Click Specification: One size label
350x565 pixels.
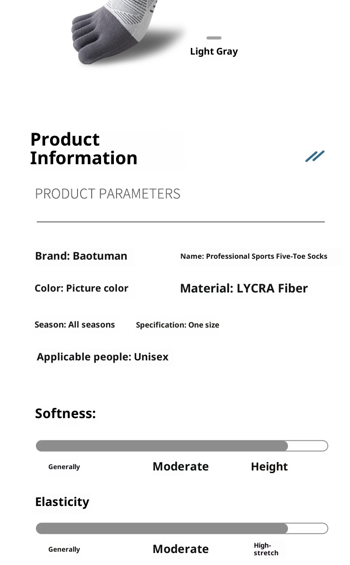point(177,325)
